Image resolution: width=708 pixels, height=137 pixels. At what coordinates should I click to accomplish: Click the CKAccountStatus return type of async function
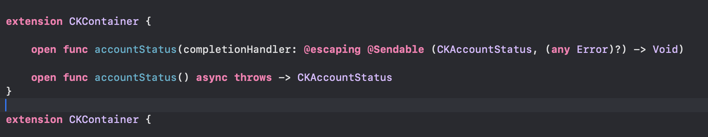[x=344, y=77]
